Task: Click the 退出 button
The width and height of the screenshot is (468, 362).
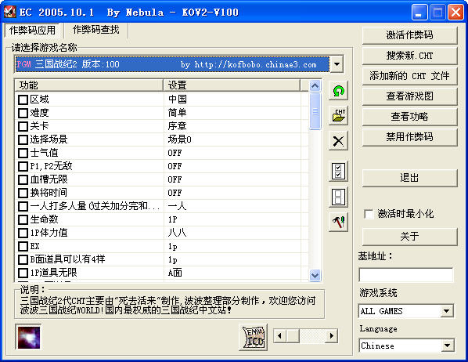Action: point(409,178)
